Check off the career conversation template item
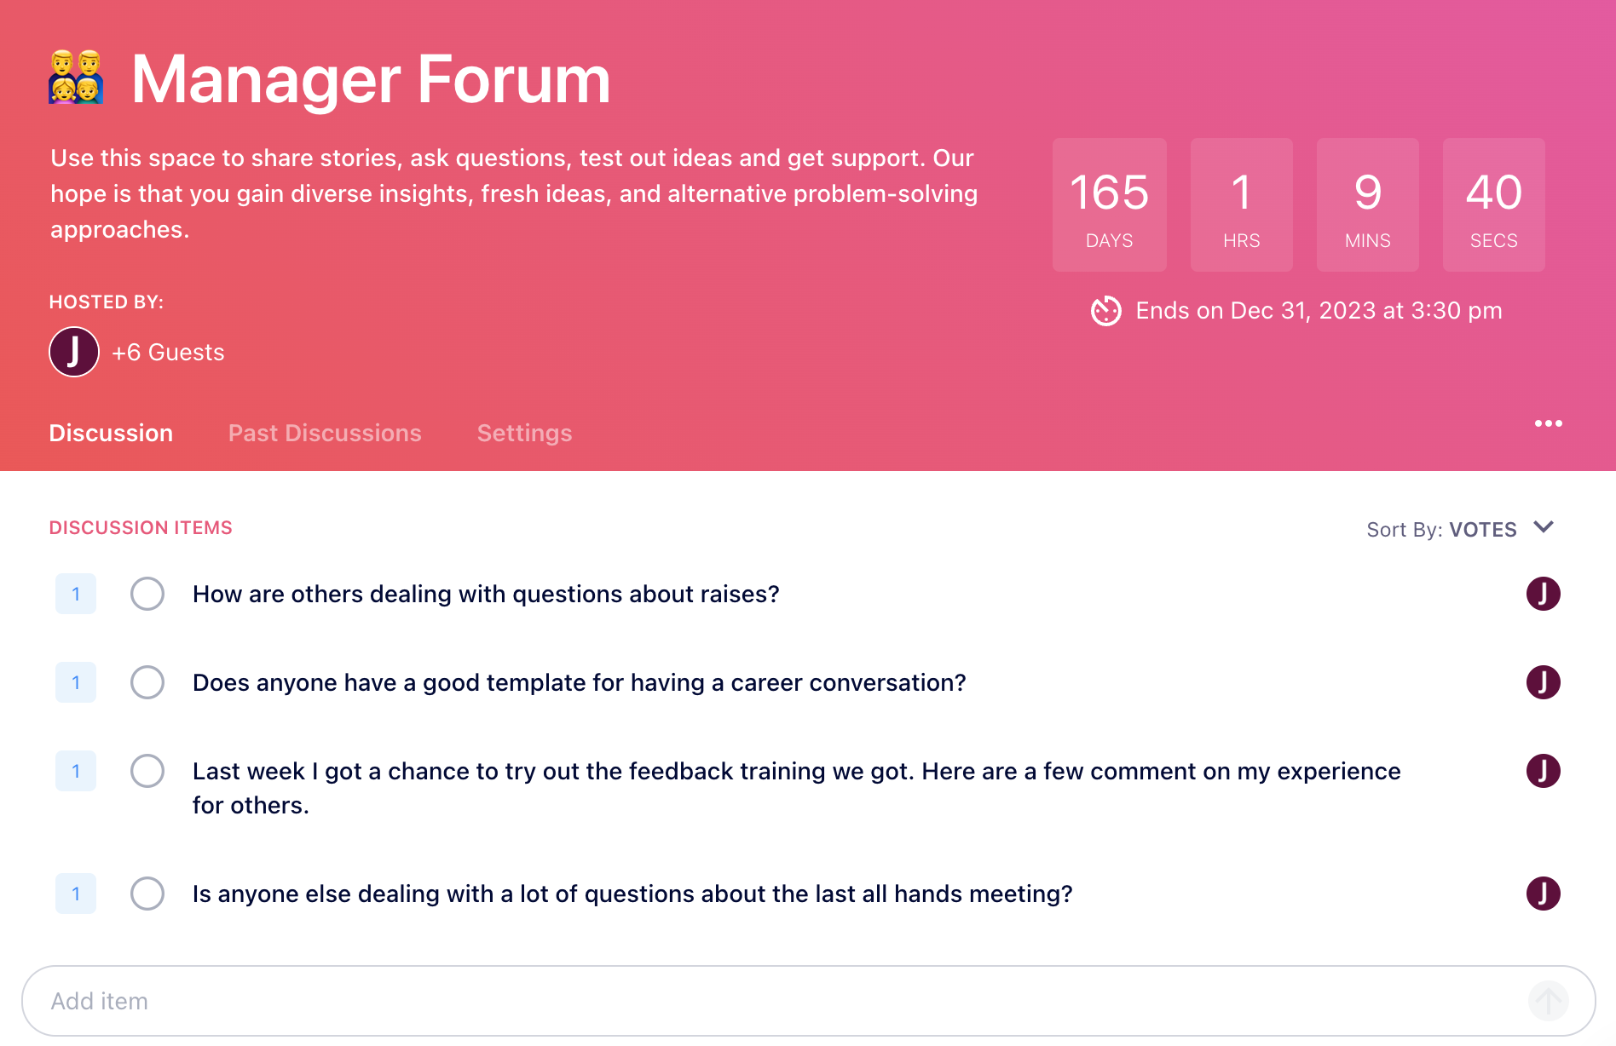This screenshot has width=1616, height=1046. (x=147, y=682)
